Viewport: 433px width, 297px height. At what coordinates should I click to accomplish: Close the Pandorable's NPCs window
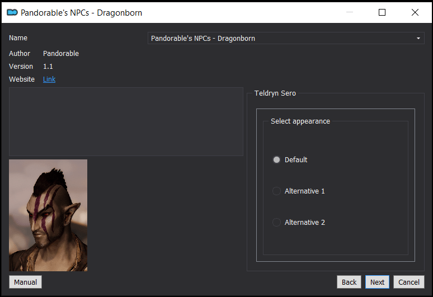click(415, 12)
